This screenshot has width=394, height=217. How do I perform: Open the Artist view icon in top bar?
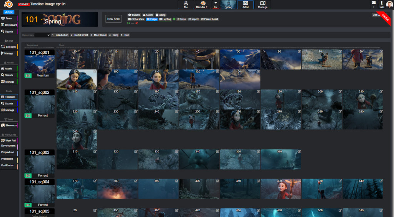245,5
